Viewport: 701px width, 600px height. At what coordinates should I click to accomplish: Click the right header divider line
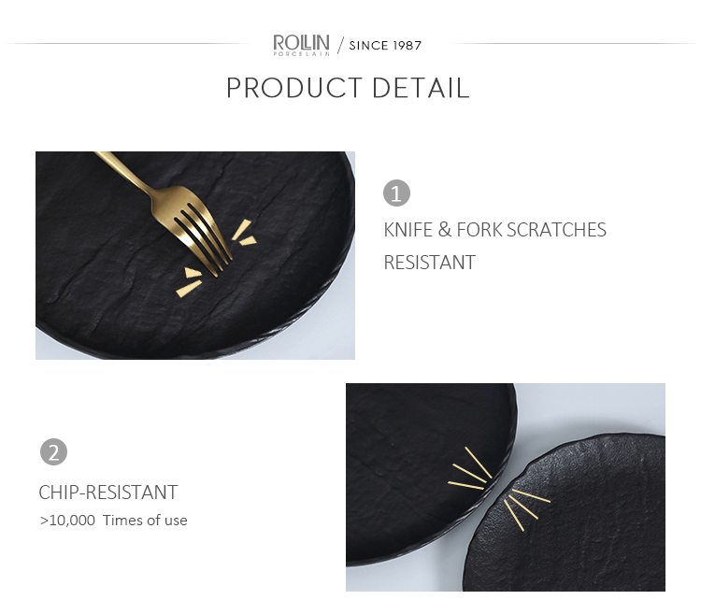(x=575, y=44)
